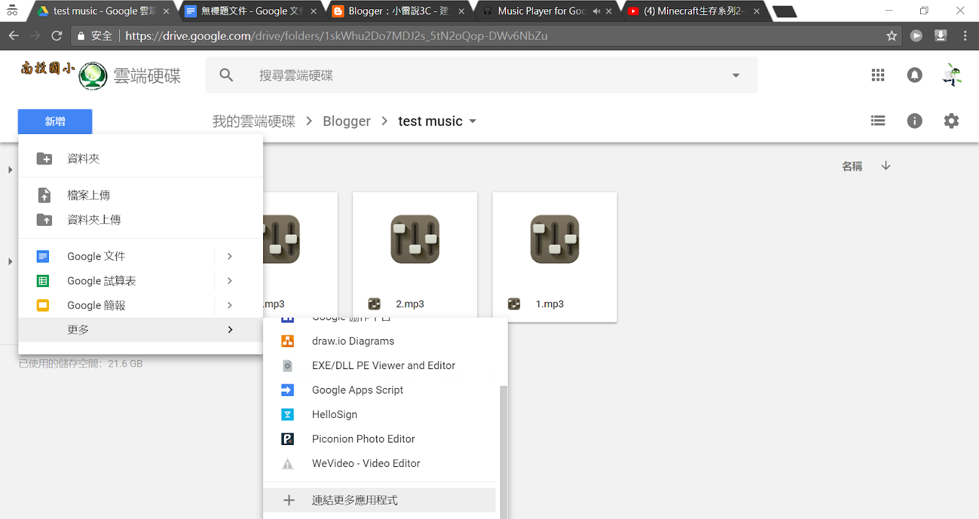Select EXE/DLL PE Viewer and Editor
979x519 pixels.
click(x=379, y=365)
